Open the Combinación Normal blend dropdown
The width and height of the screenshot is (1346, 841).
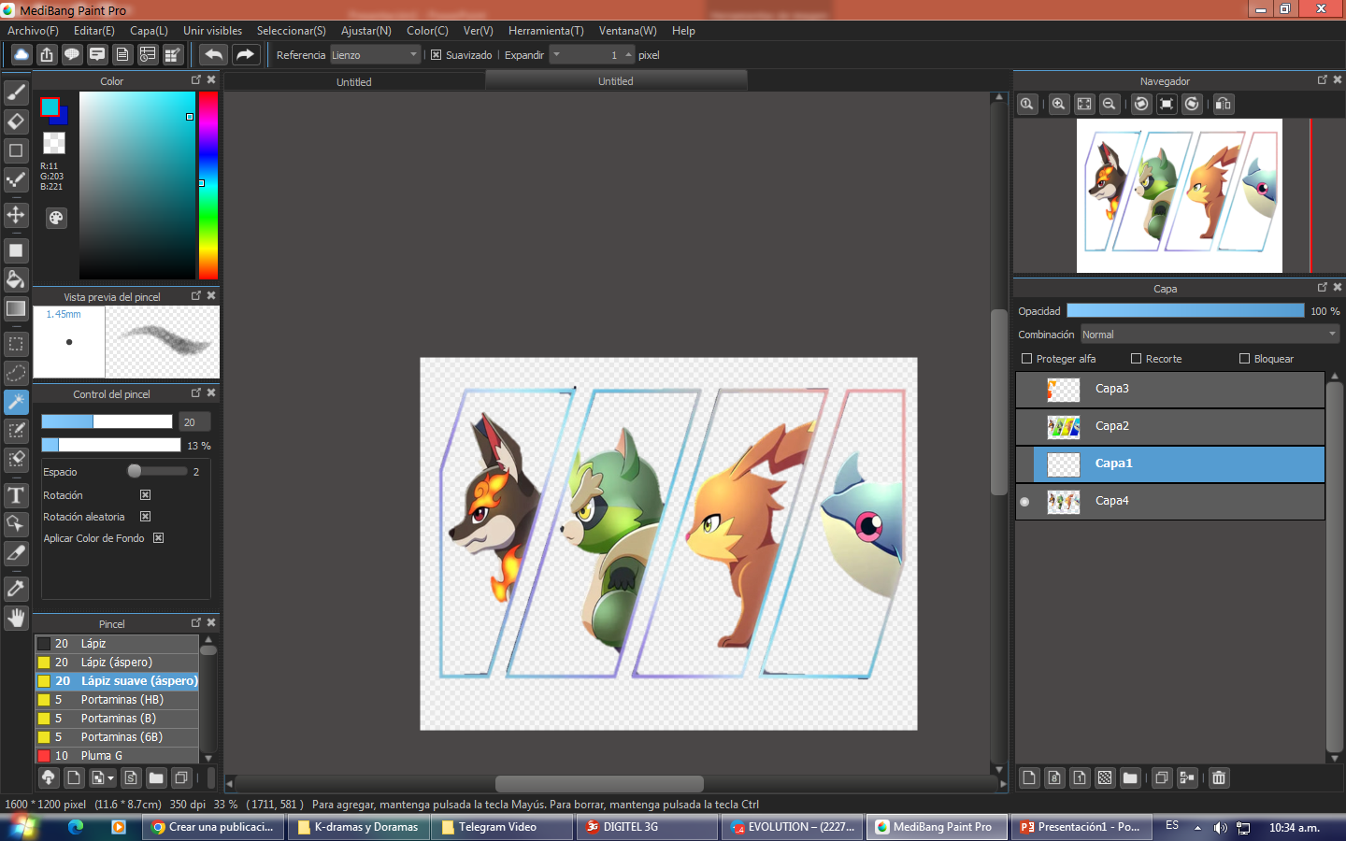1210,335
